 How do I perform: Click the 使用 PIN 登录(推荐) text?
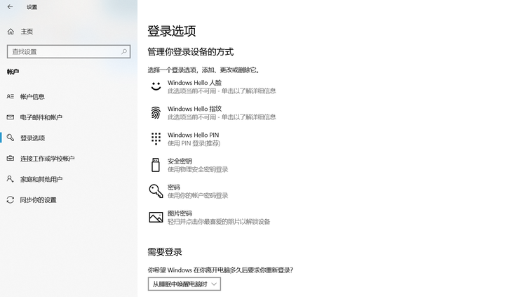(x=194, y=143)
